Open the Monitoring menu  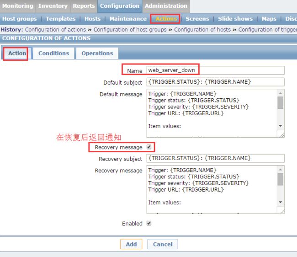(x=18, y=6)
